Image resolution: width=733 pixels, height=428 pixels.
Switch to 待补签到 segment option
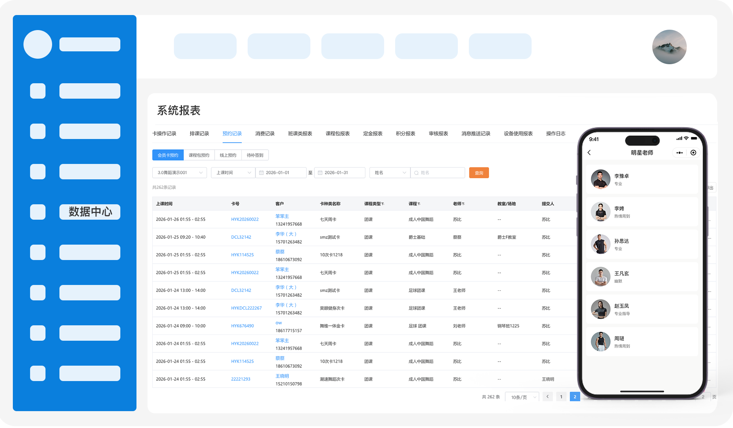tap(255, 155)
